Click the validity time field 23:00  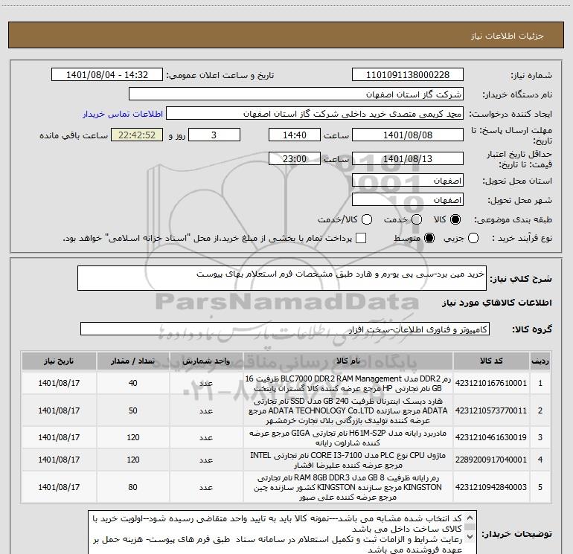[295, 159]
